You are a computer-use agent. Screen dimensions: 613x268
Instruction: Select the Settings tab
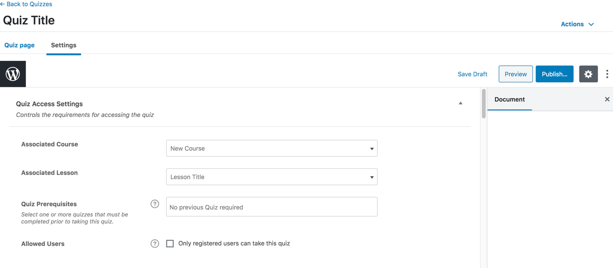click(64, 45)
